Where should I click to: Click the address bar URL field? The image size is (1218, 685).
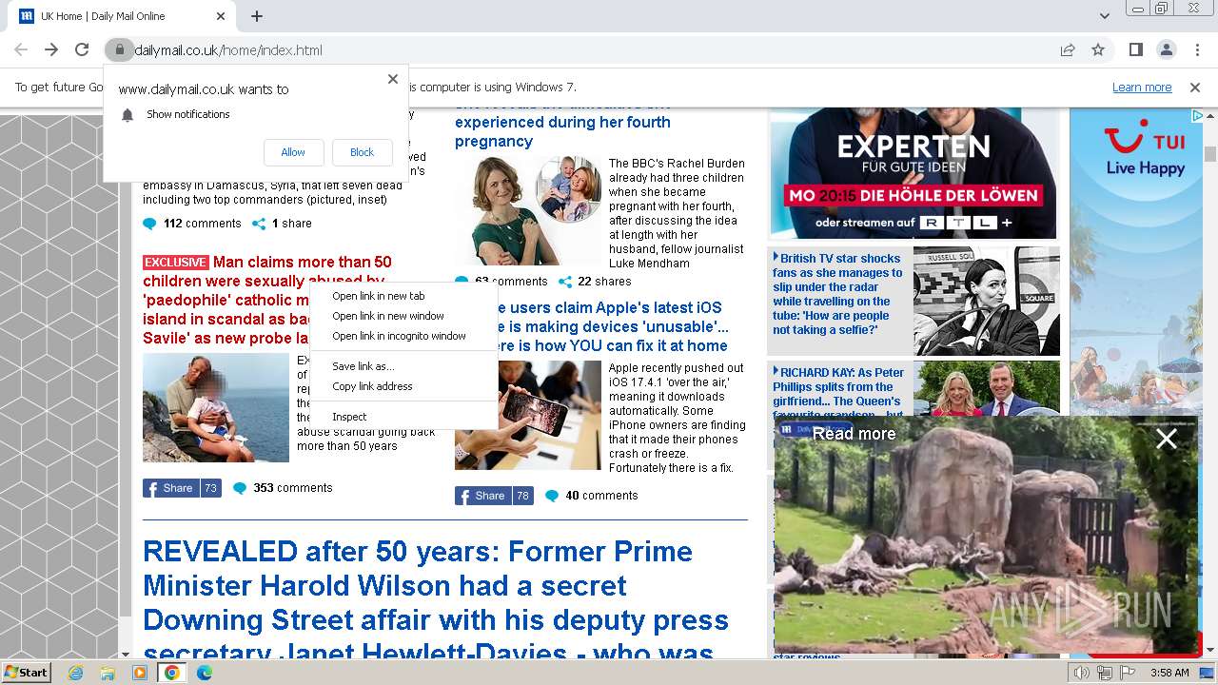point(590,49)
